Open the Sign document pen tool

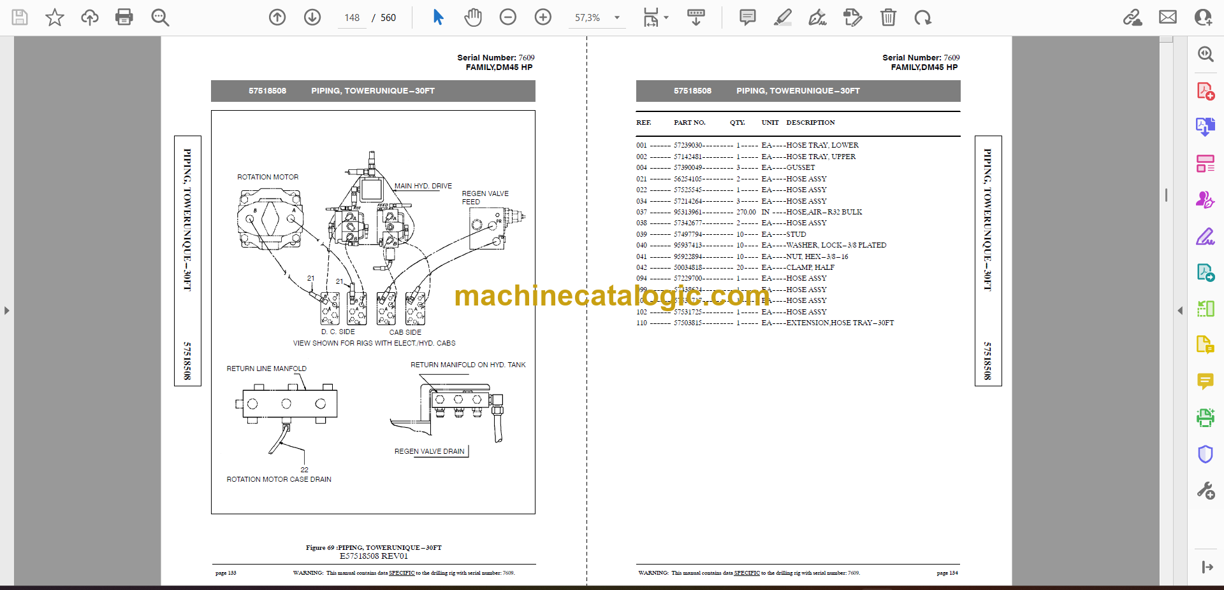click(818, 17)
